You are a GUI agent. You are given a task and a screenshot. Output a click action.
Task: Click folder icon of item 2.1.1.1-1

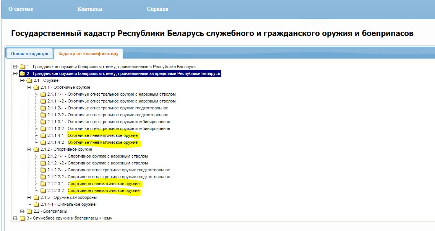(x=43, y=94)
